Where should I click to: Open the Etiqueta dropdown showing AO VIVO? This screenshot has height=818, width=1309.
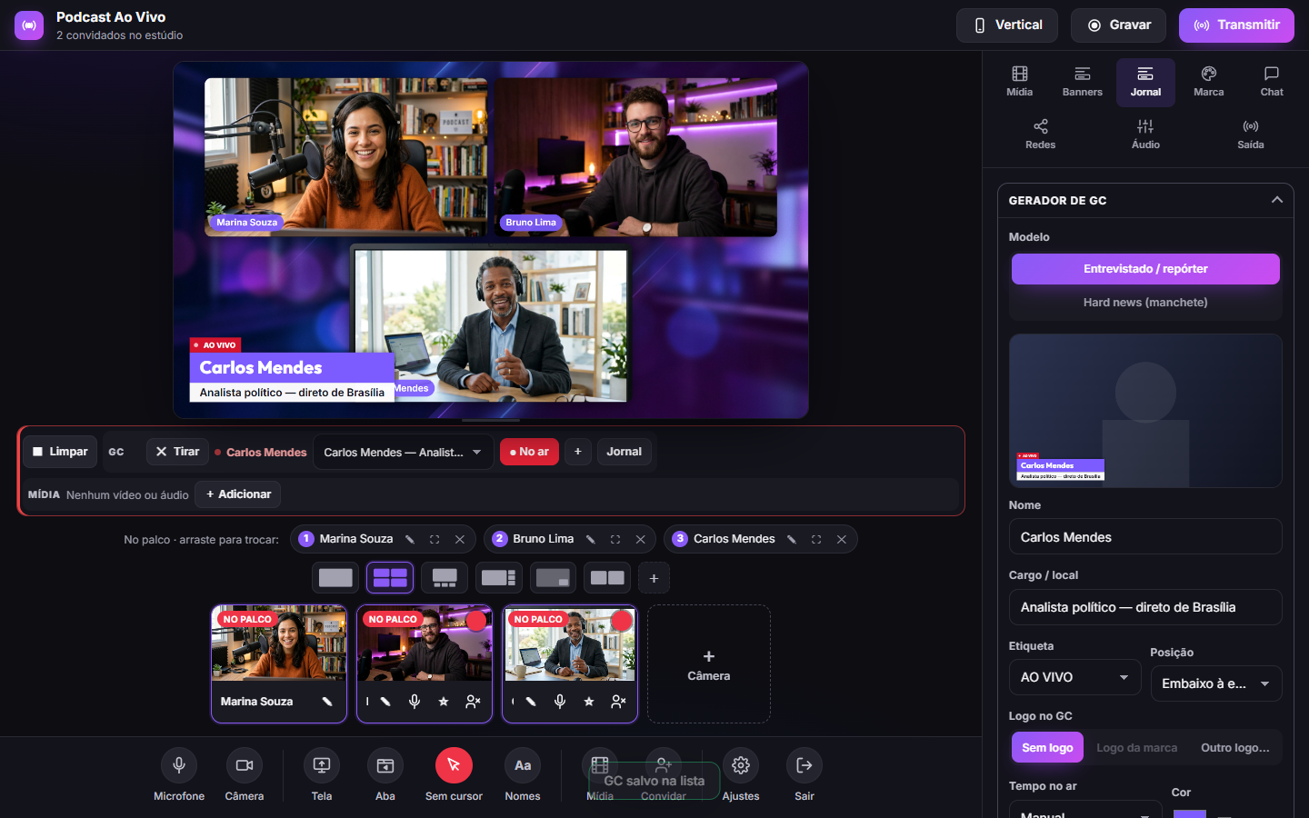point(1074,677)
